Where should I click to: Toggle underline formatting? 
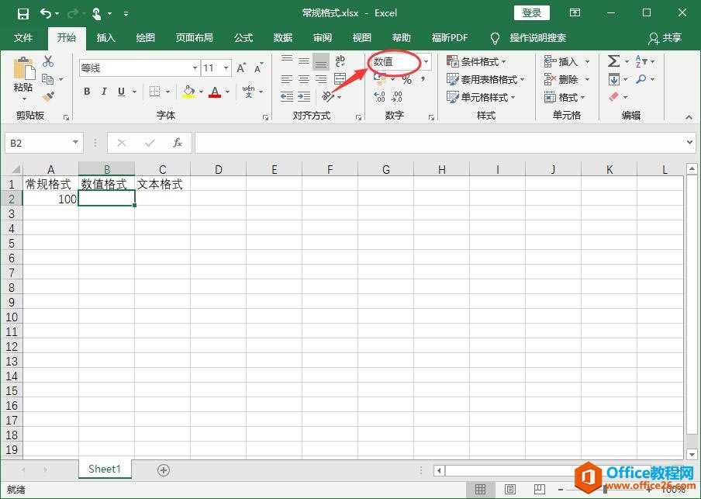click(x=120, y=91)
